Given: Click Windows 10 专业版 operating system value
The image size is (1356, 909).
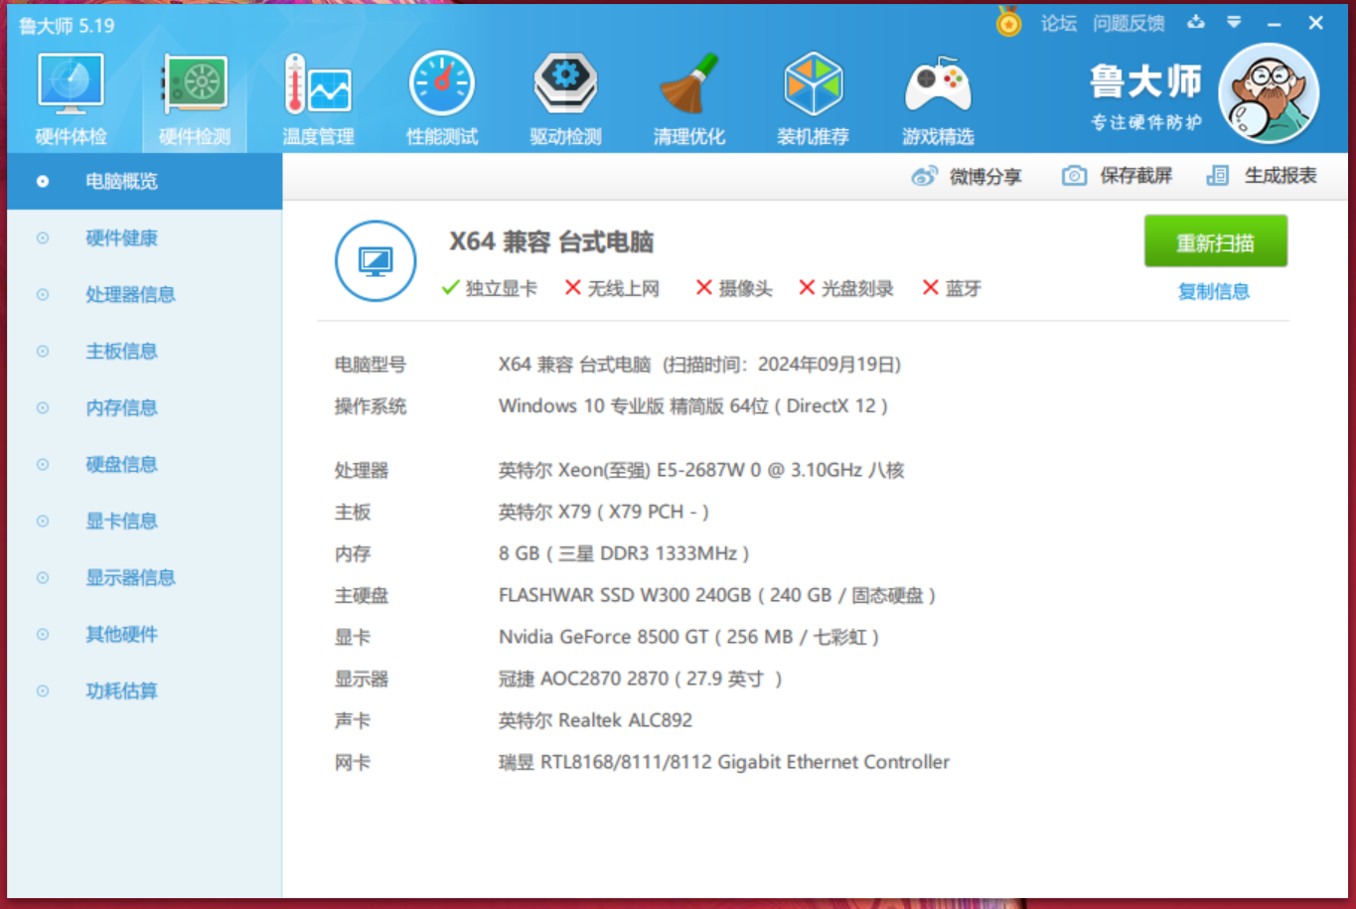Looking at the screenshot, I should coord(693,405).
